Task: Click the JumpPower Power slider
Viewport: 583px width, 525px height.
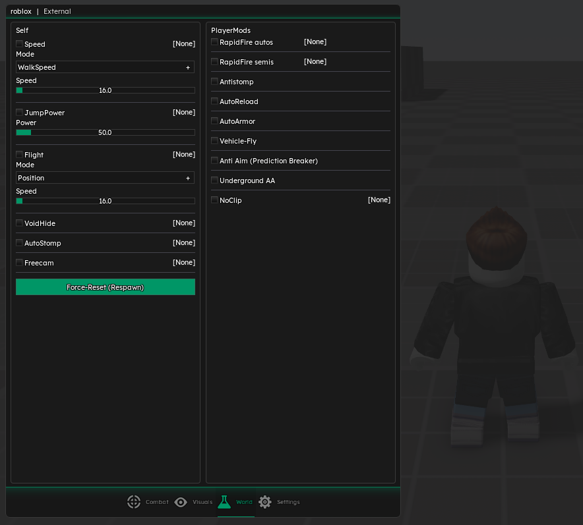Action: (105, 132)
